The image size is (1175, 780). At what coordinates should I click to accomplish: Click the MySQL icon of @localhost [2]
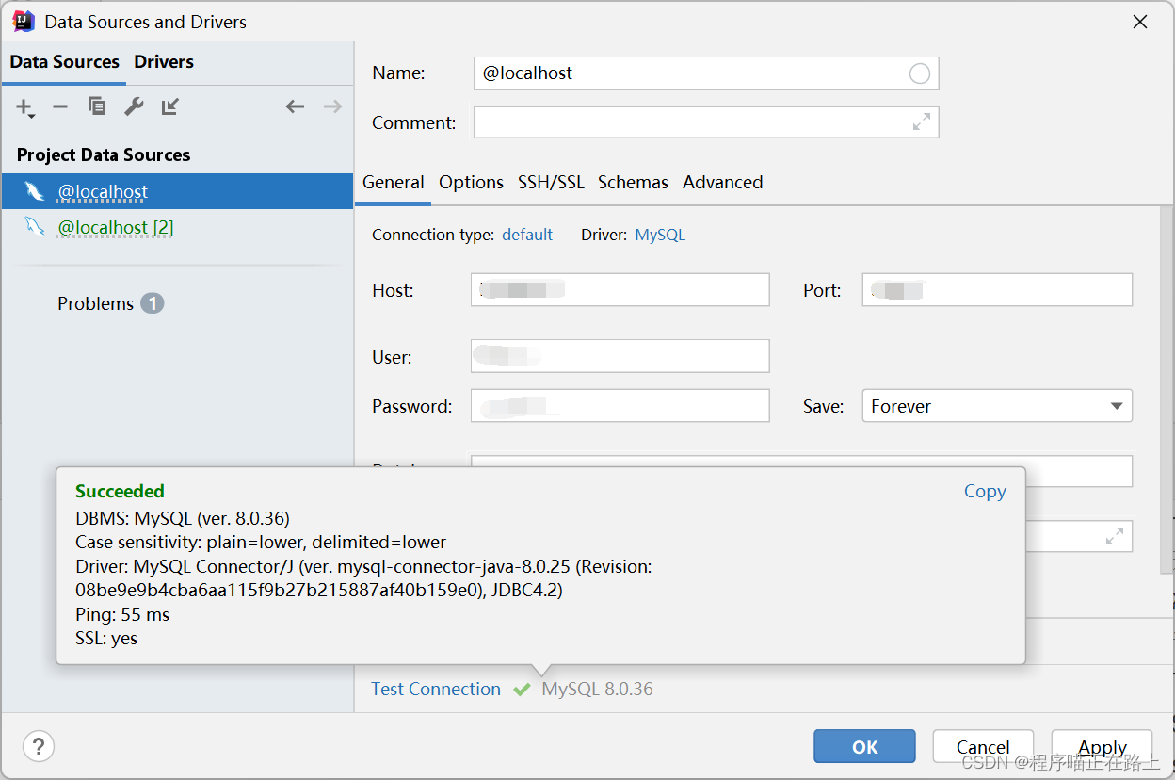35,227
